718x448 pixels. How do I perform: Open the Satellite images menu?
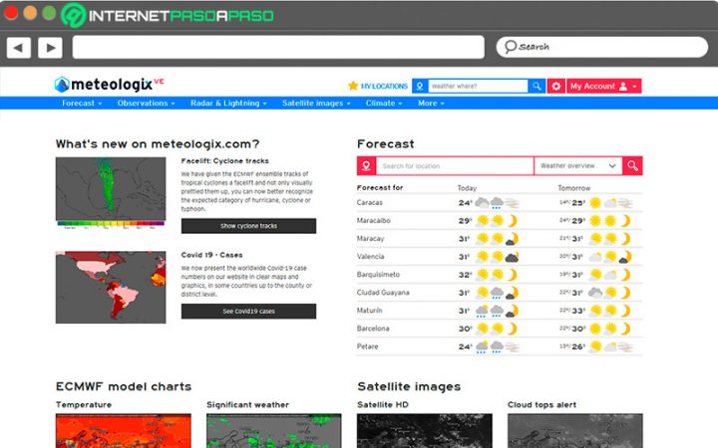coord(316,104)
